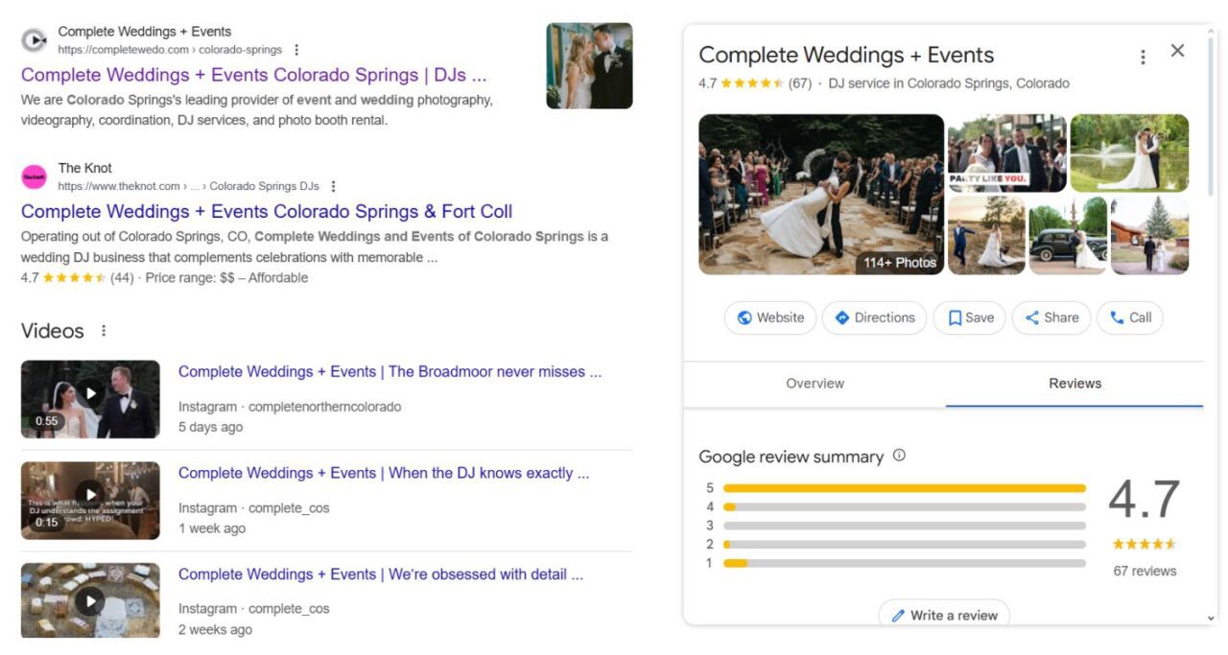Click info icon next to Google review summary
The image size is (1228, 655).
click(x=899, y=456)
